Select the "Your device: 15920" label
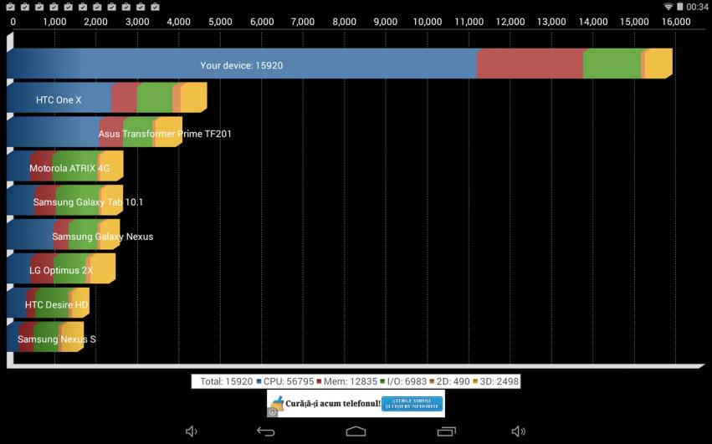The height and width of the screenshot is (444, 712). point(242,65)
